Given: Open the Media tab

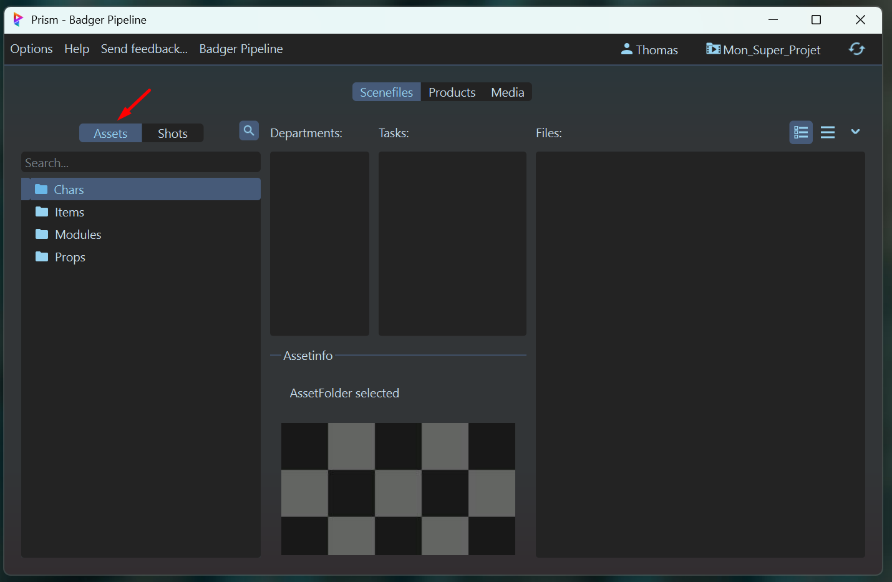Looking at the screenshot, I should coord(507,92).
